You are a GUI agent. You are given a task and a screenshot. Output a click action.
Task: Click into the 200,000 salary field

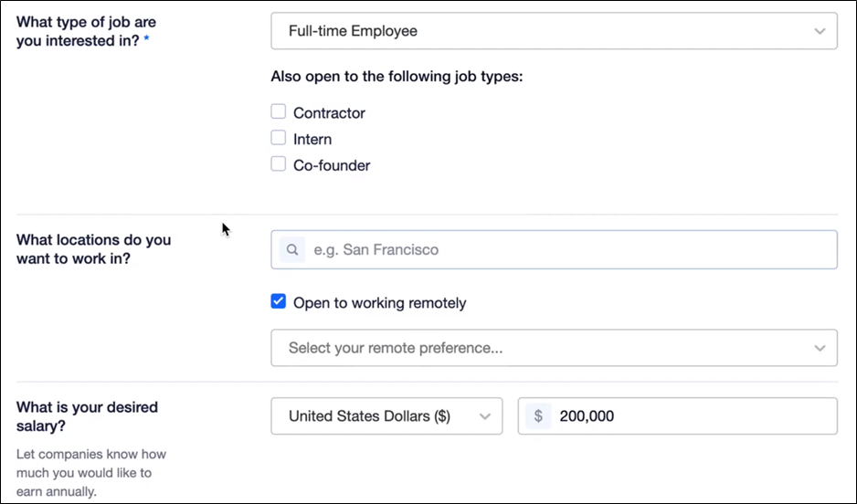(677, 416)
